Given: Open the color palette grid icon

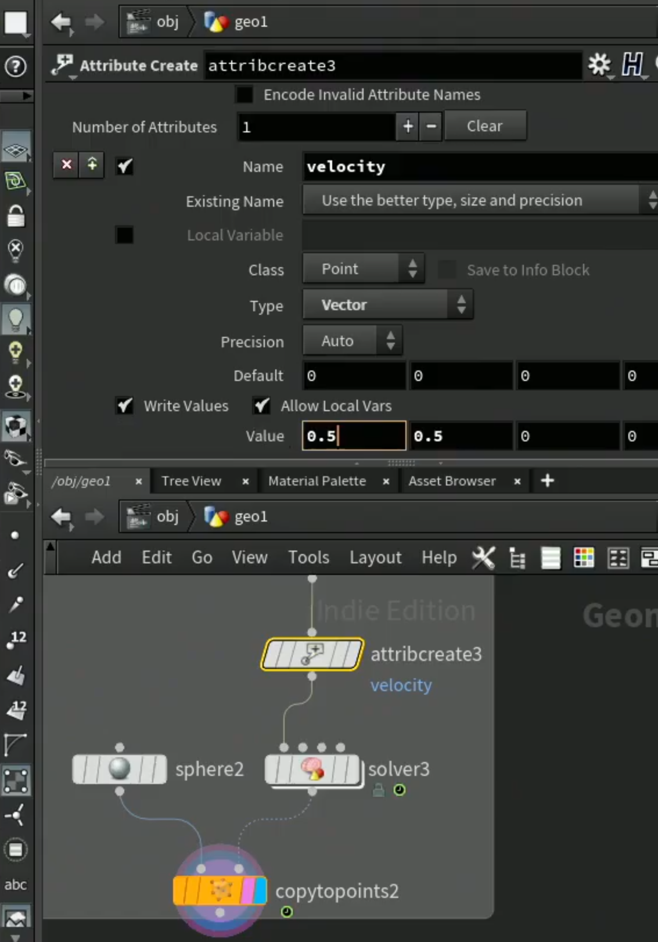Looking at the screenshot, I should 583,558.
